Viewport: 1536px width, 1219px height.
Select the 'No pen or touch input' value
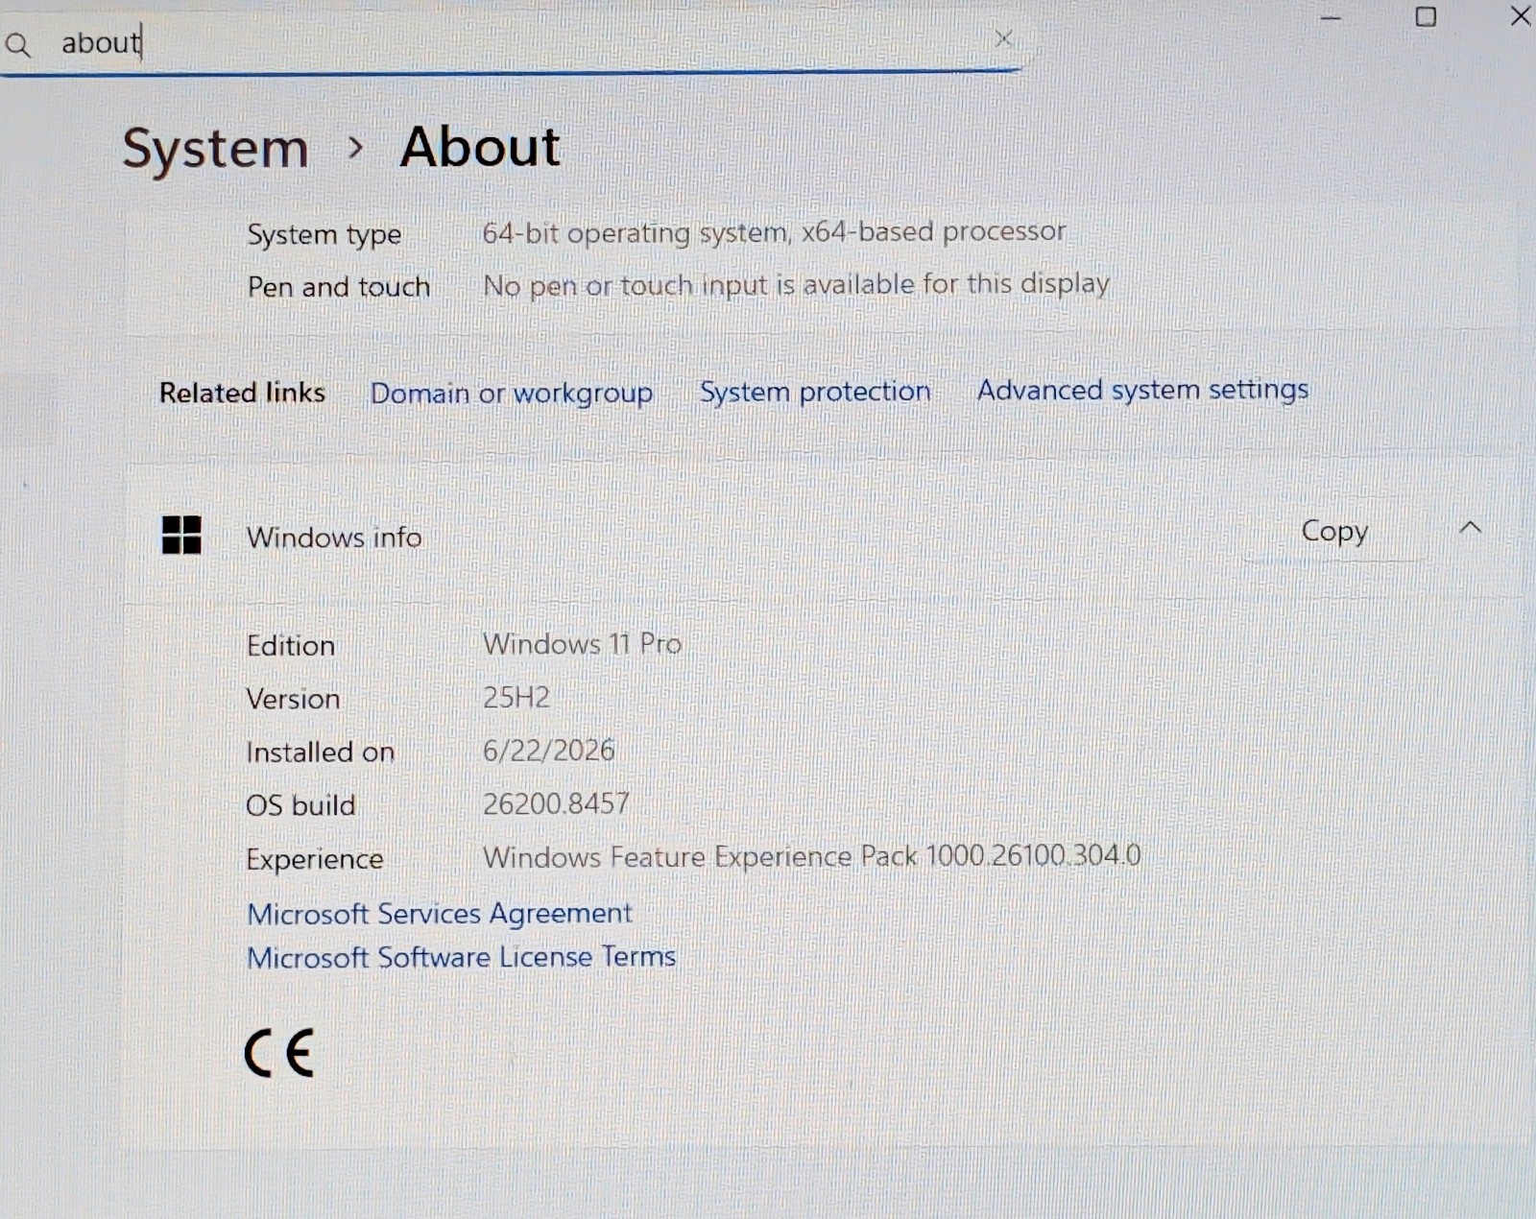tap(796, 285)
